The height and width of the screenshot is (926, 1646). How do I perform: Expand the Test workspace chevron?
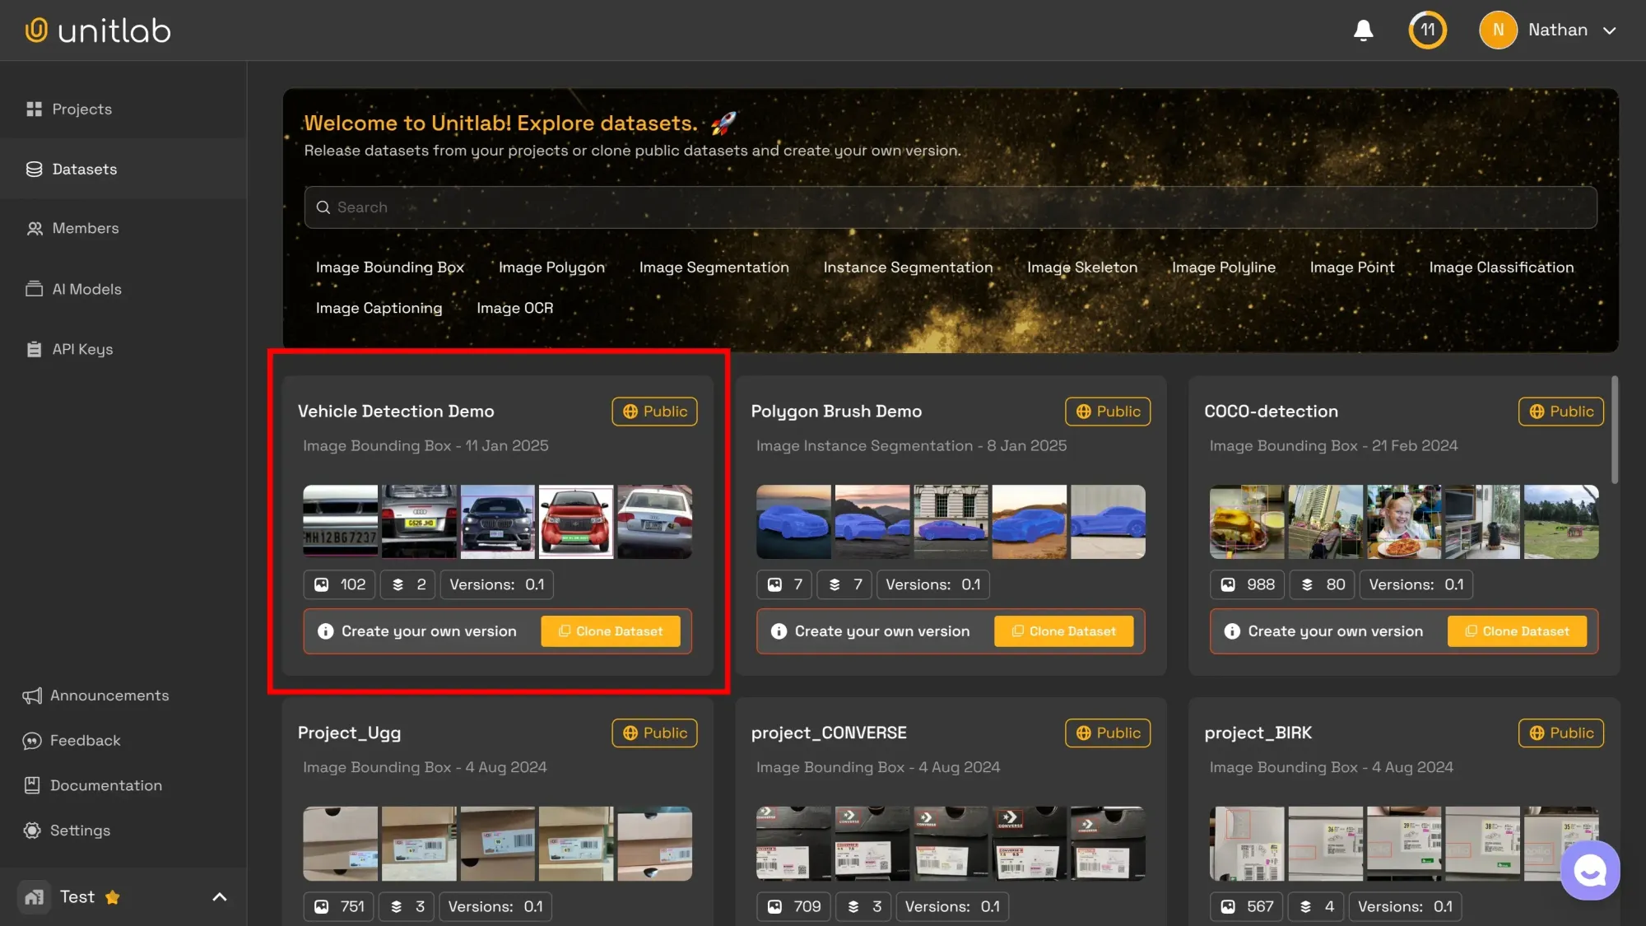(220, 897)
